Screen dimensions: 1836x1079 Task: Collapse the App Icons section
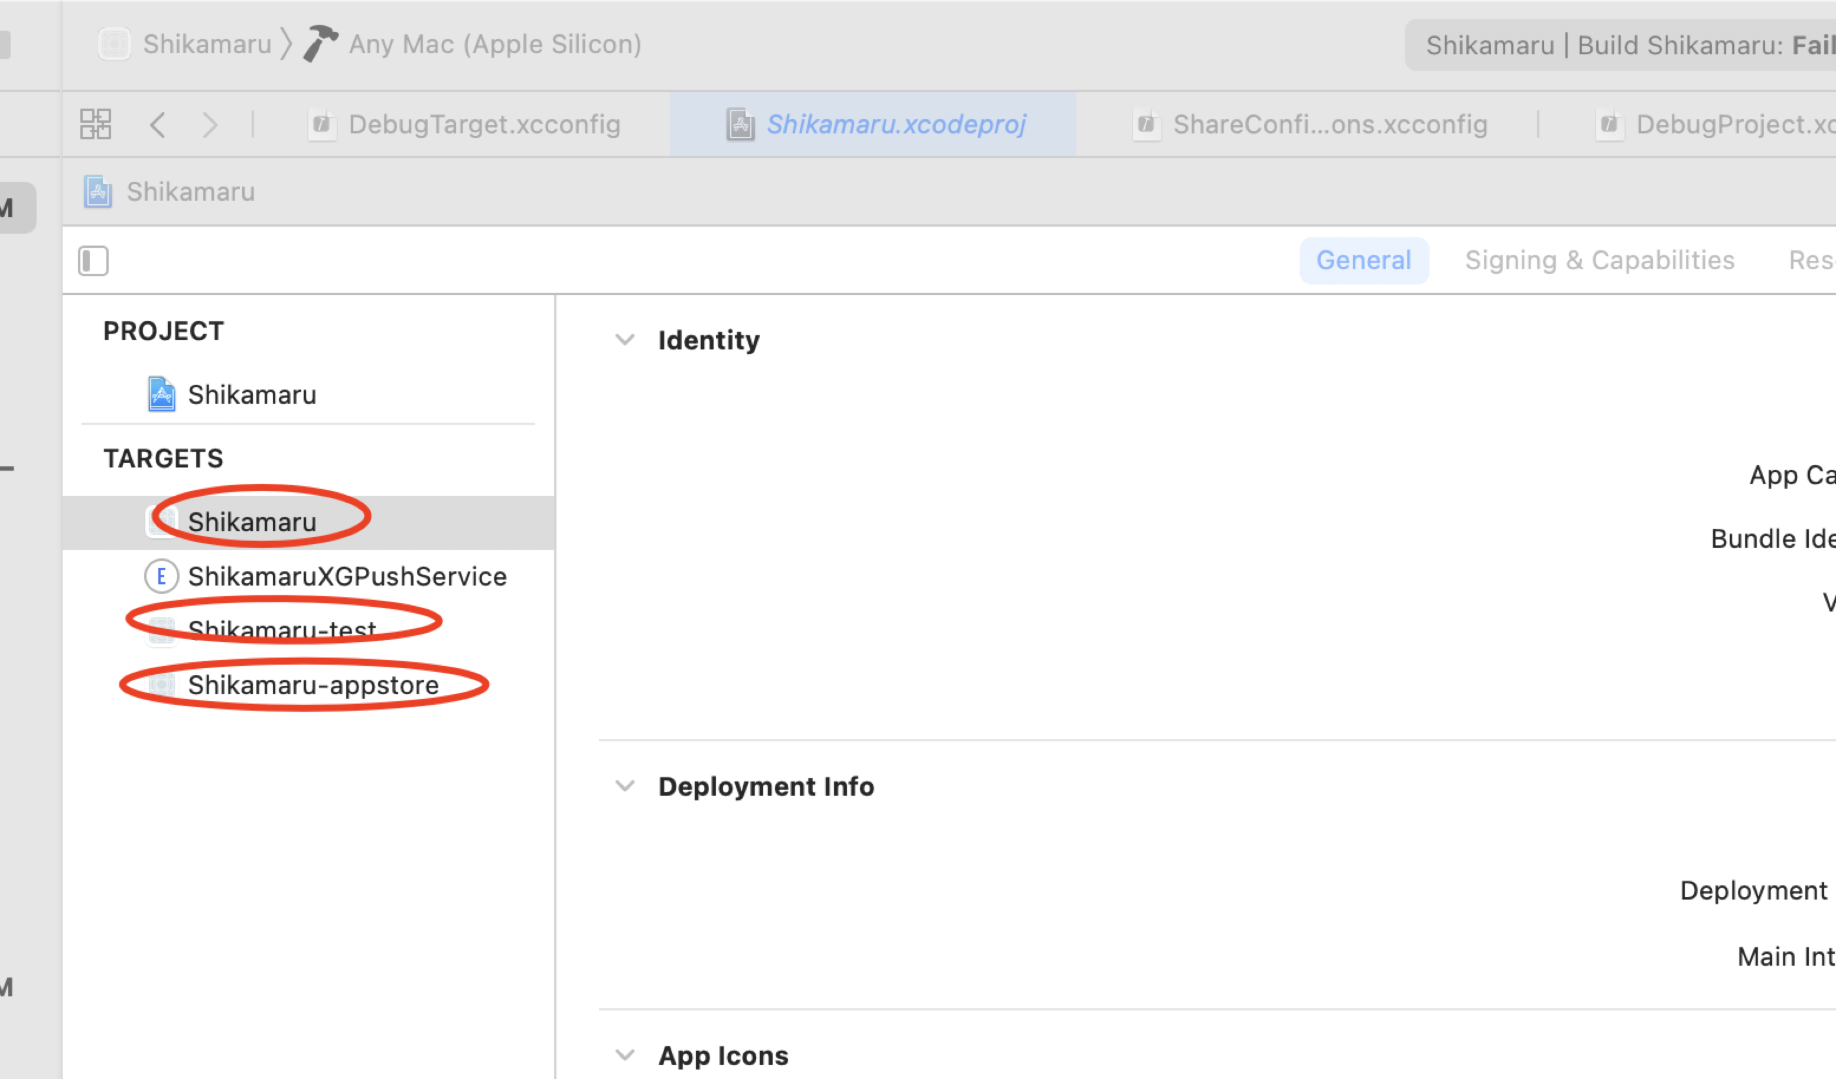(x=625, y=1055)
